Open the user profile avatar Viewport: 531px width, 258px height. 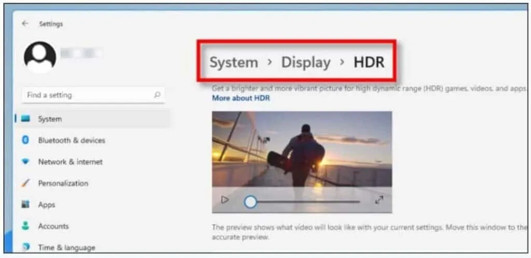coord(40,57)
